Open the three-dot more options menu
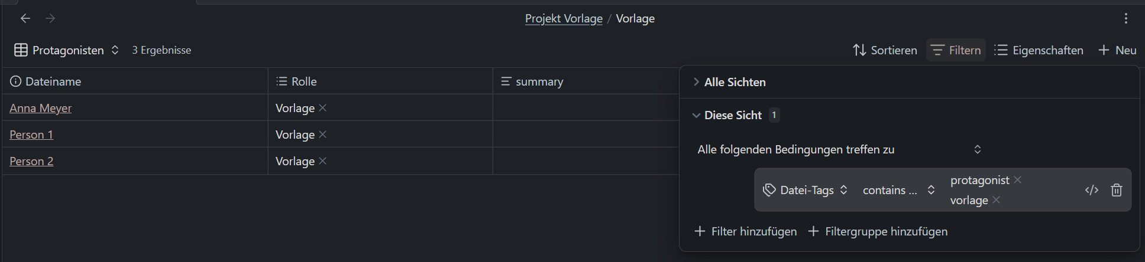The image size is (1145, 262). [x=1126, y=19]
